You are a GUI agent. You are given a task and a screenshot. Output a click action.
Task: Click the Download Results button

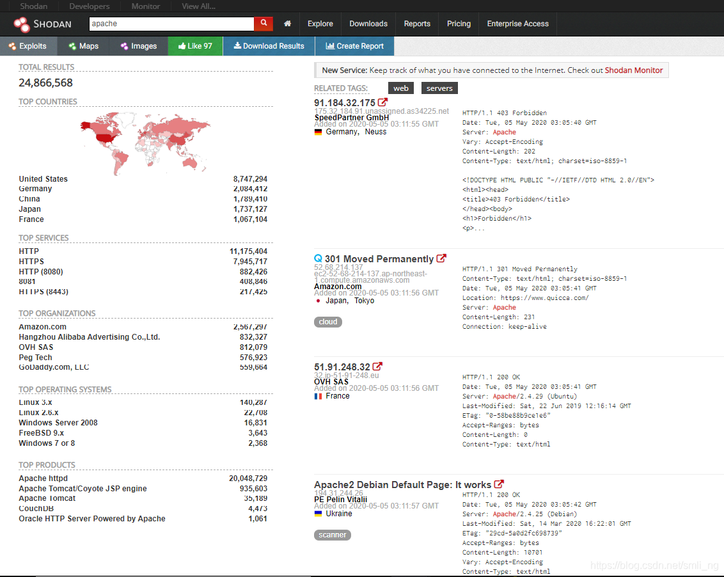269,45
